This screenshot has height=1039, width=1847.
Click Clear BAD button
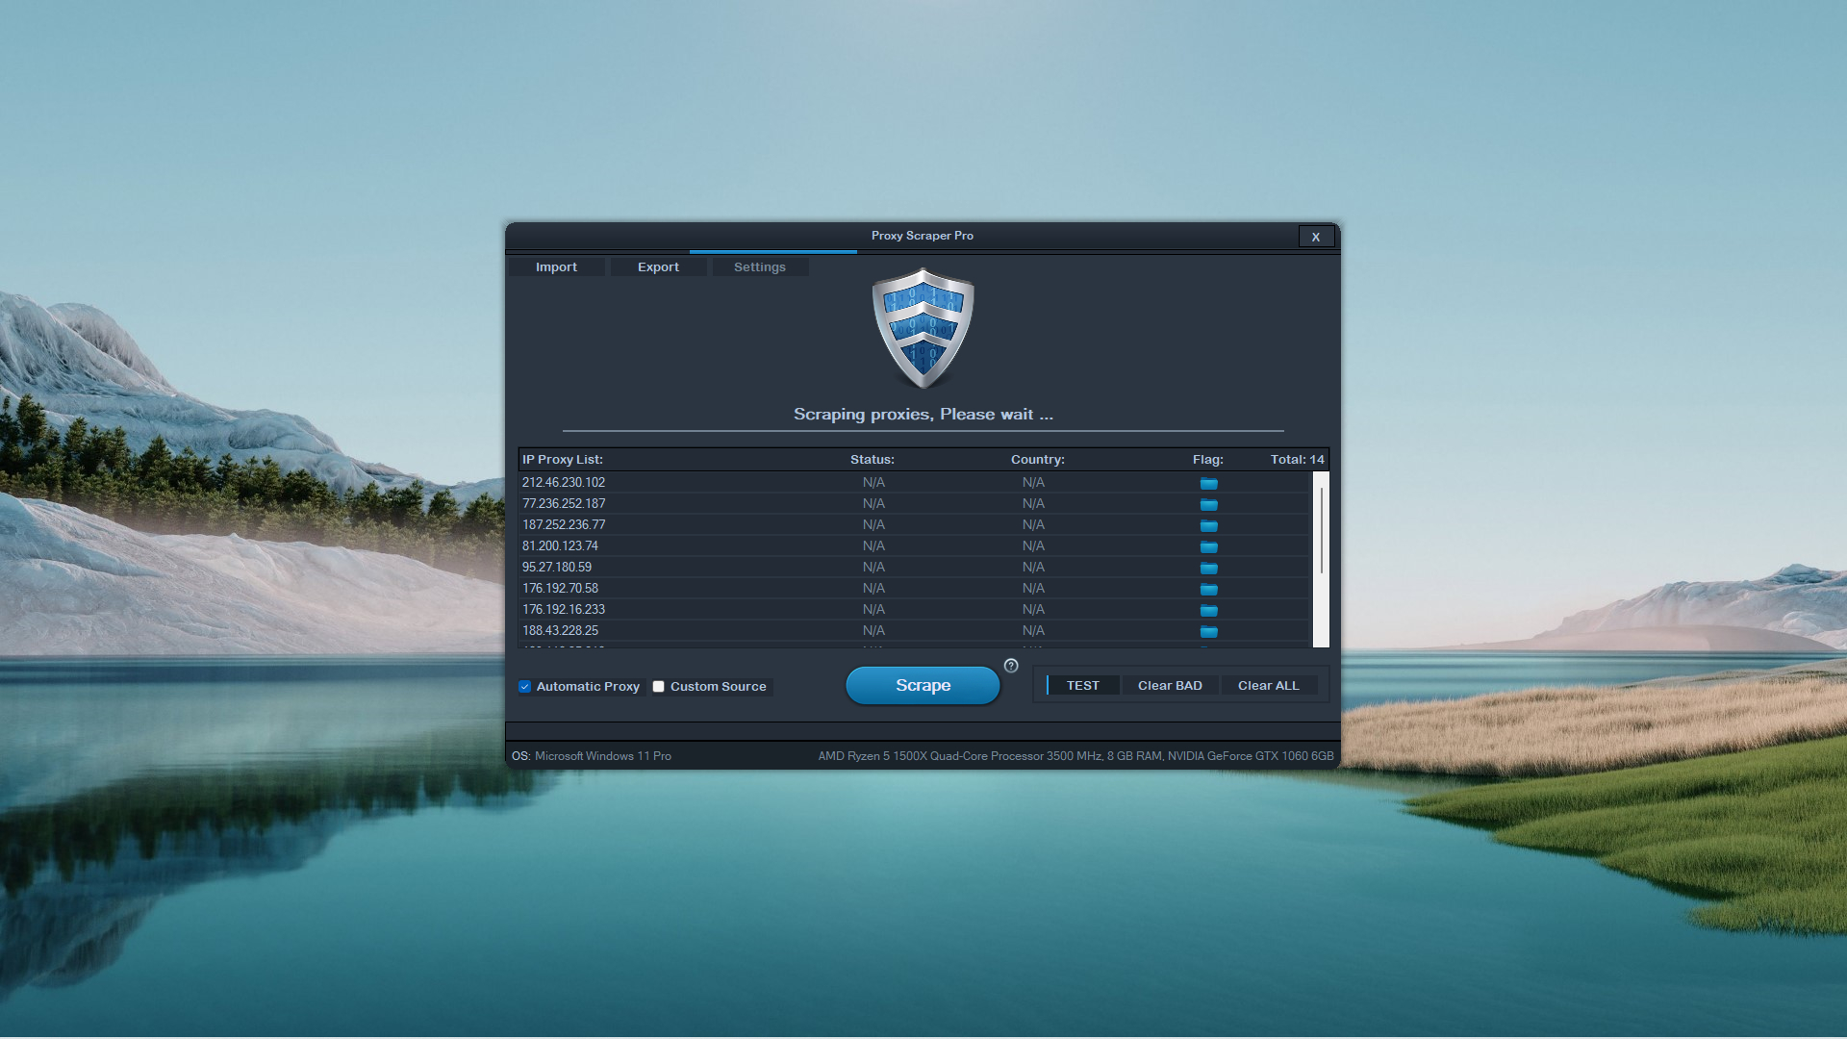(1170, 685)
